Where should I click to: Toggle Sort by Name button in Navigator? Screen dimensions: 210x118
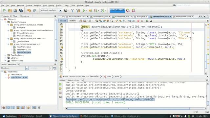tap(34, 108)
